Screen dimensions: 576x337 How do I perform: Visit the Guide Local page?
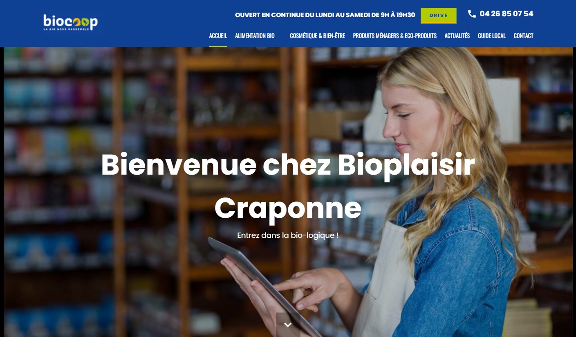click(491, 36)
